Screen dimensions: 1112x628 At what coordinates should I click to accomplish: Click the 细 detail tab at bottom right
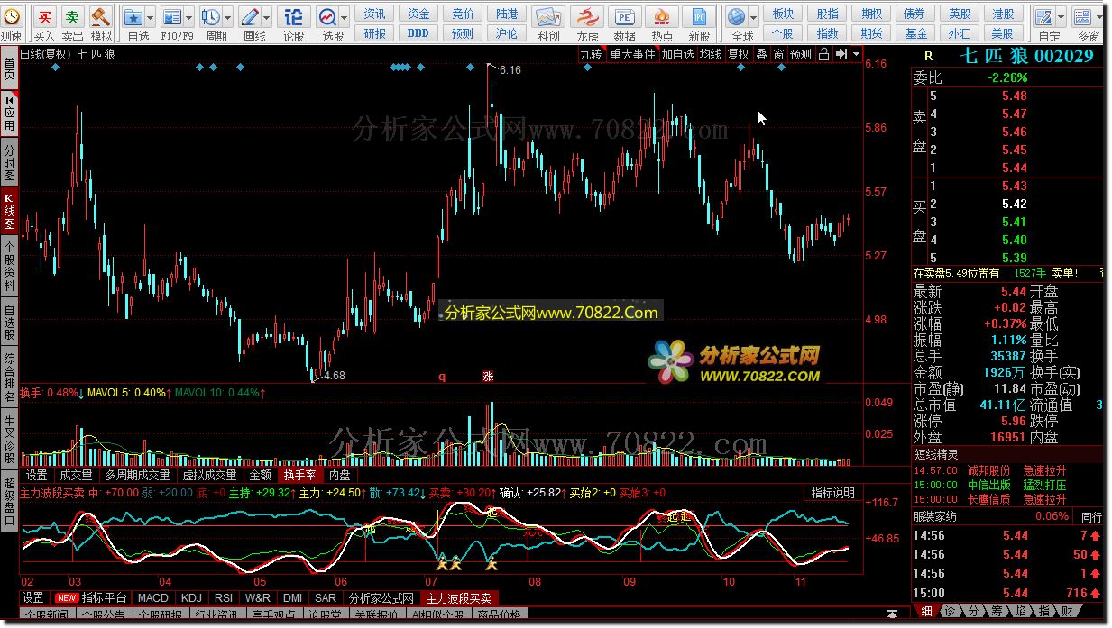[926, 612]
